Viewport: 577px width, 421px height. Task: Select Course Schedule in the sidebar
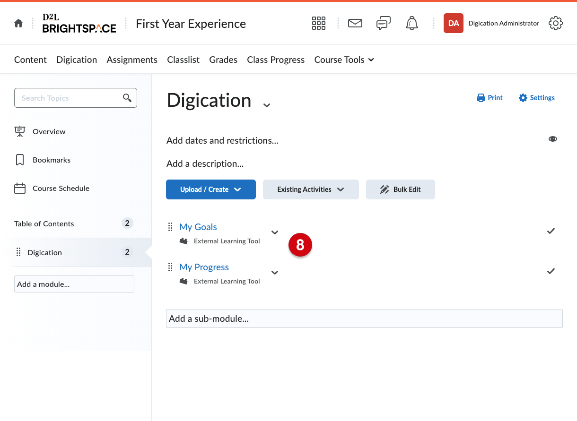(61, 188)
